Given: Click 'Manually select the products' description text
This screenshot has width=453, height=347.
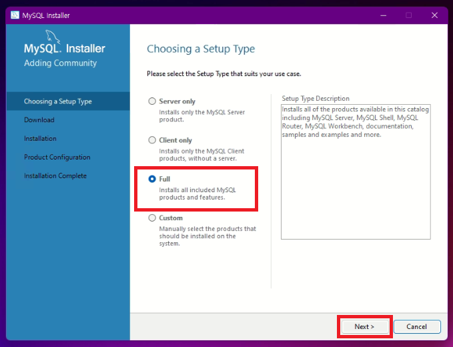Looking at the screenshot, I should click(207, 236).
